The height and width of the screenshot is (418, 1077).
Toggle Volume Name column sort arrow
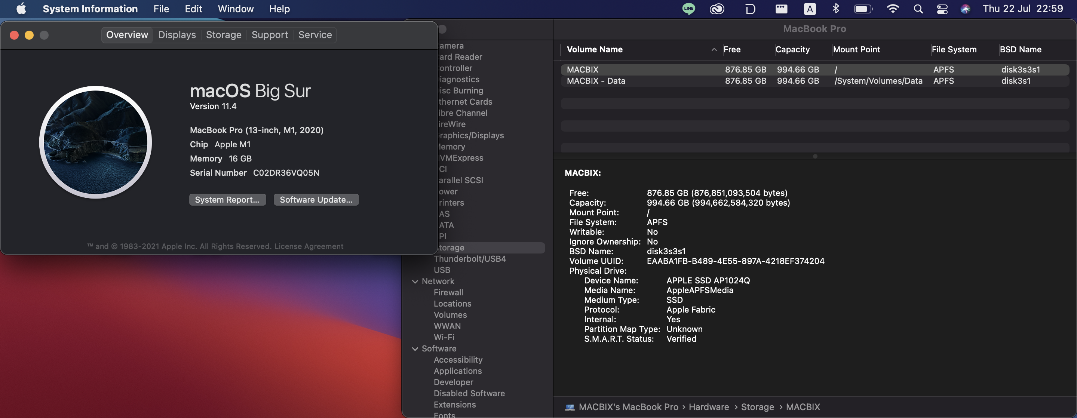click(714, 50)
